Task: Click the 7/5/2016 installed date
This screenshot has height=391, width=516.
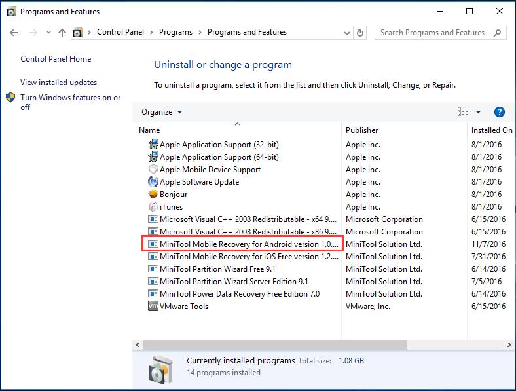Action: point(487,282)
